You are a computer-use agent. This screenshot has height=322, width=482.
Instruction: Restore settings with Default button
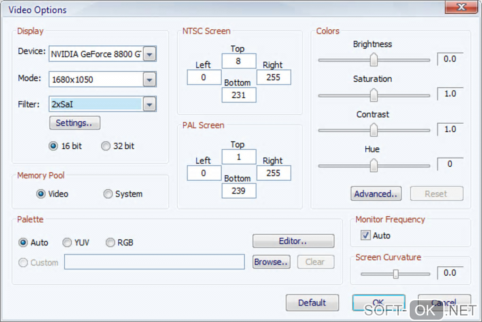pos(312,303)
